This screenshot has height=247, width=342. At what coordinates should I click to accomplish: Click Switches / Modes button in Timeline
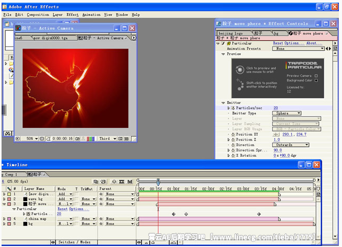(x=74, y=242)
